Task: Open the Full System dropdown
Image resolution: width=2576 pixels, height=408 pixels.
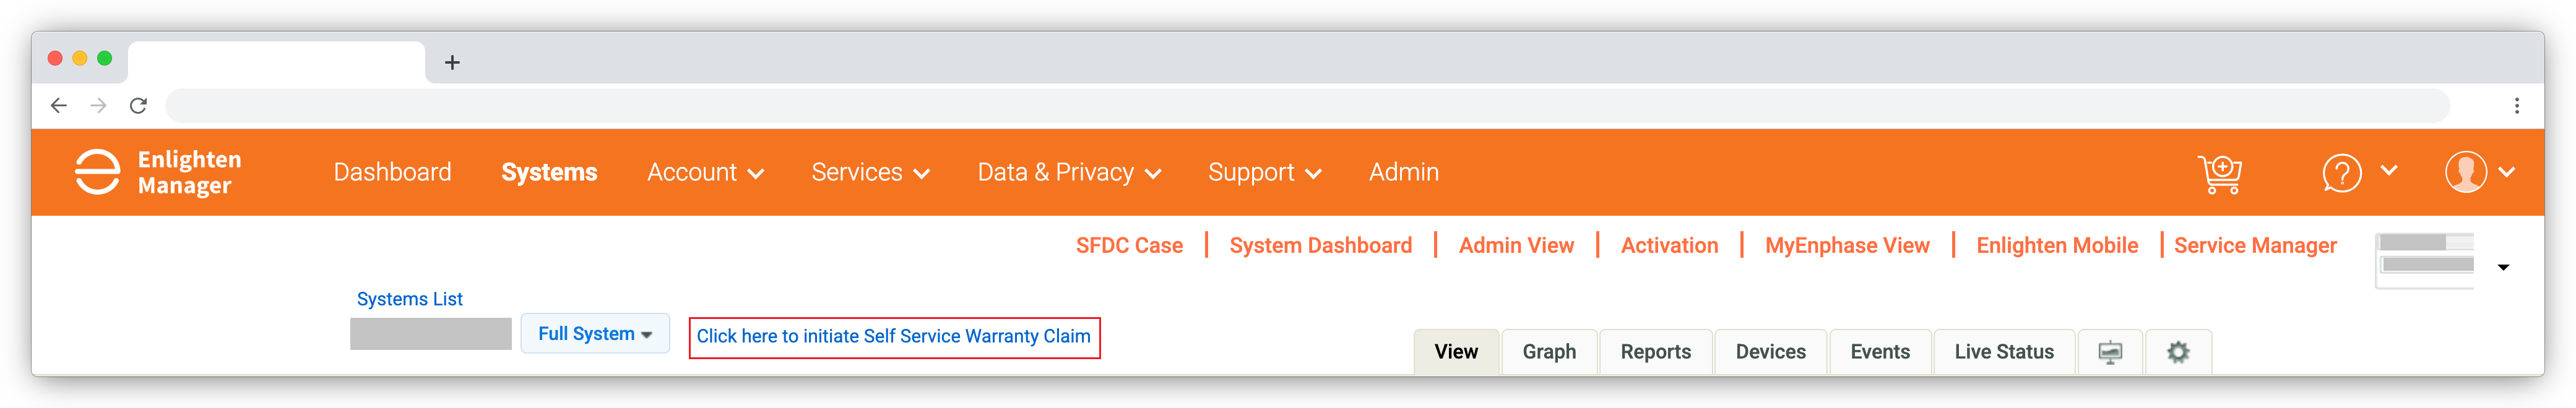Action: coord(595,334)
